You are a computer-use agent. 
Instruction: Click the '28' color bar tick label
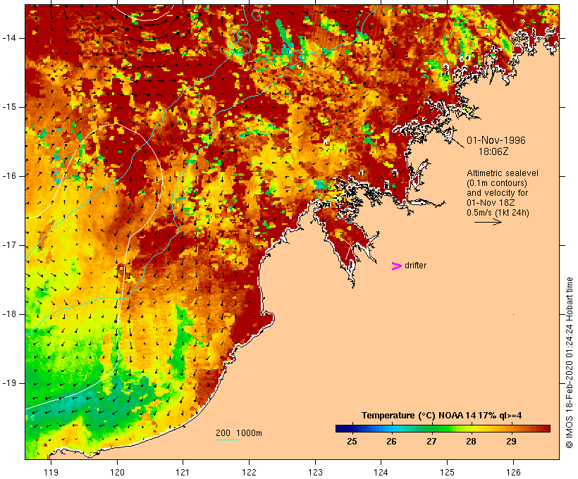tap(471, 442)
